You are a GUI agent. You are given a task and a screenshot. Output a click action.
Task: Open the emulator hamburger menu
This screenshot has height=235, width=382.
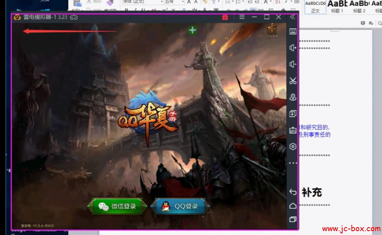coord(242,17)
